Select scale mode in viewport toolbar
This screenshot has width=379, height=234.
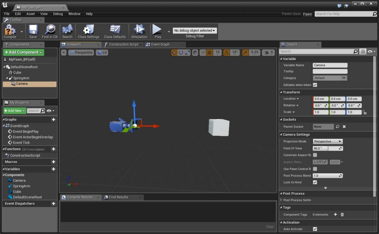pyautogui.click(x=187, y=53)
